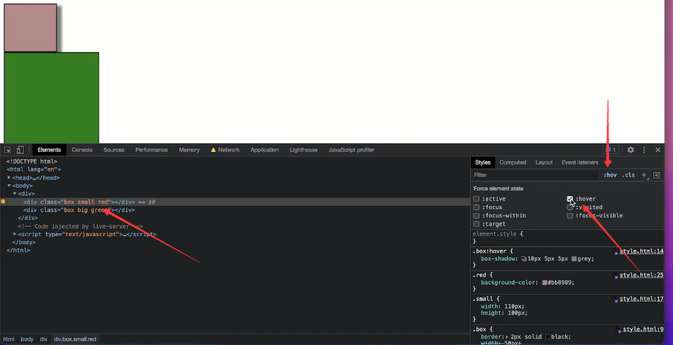
Task: Switch to the Sources tab
Action: coord(114,150)
